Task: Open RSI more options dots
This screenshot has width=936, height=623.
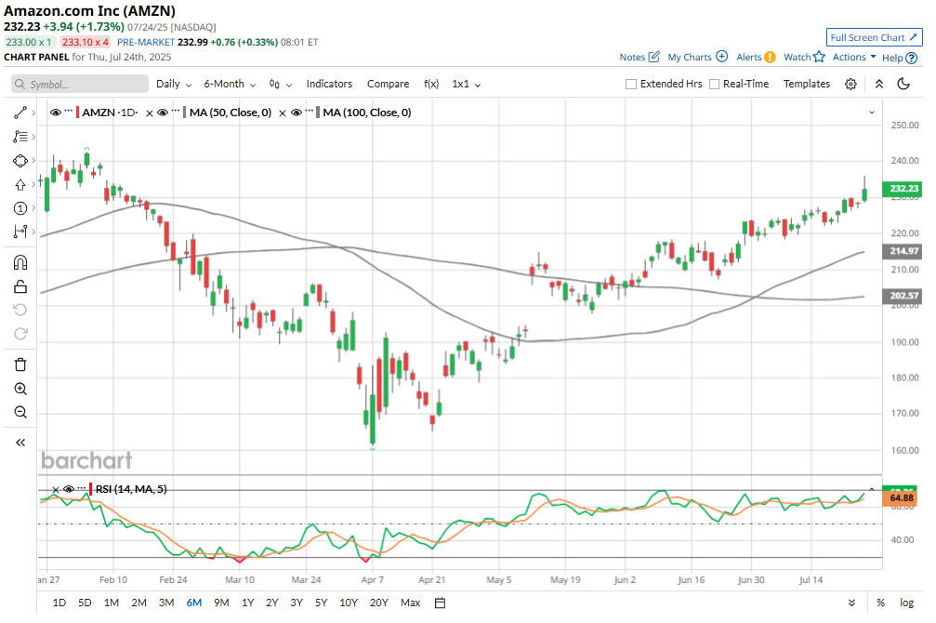Action: 81,488
